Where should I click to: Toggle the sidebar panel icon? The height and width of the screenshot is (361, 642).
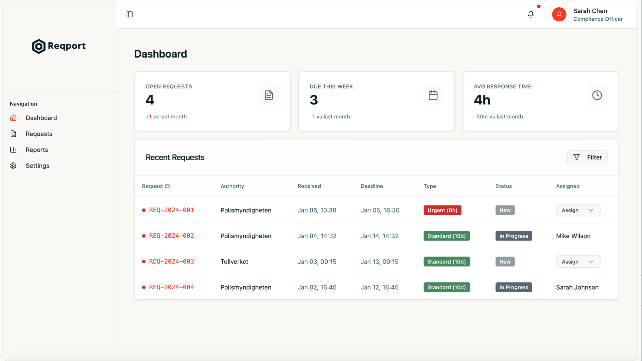pyautogui.click(x=130, y=14)
